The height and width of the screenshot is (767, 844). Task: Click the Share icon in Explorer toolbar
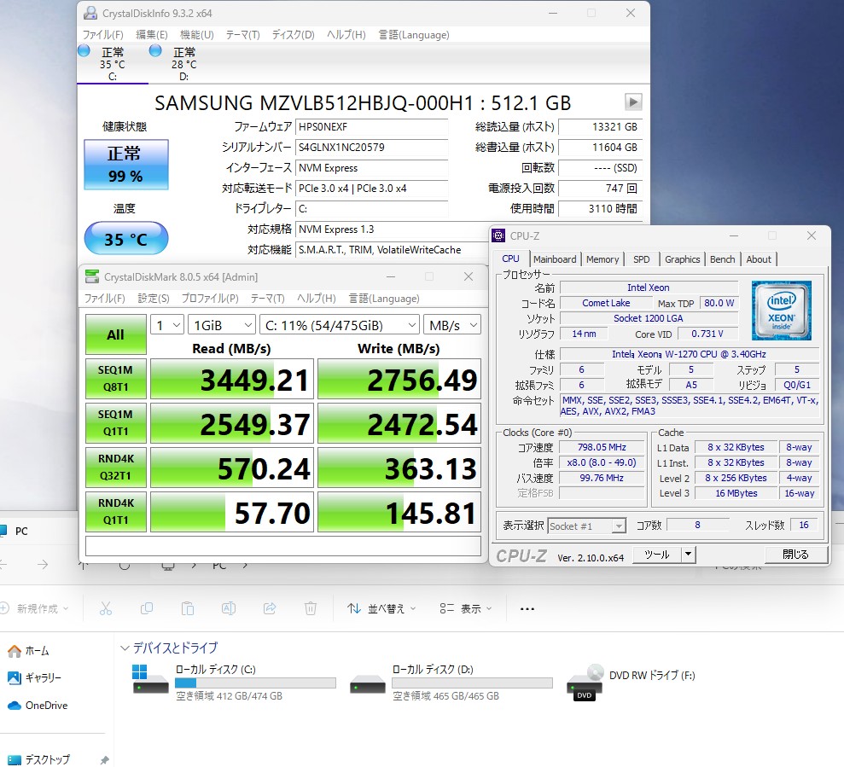270,609
